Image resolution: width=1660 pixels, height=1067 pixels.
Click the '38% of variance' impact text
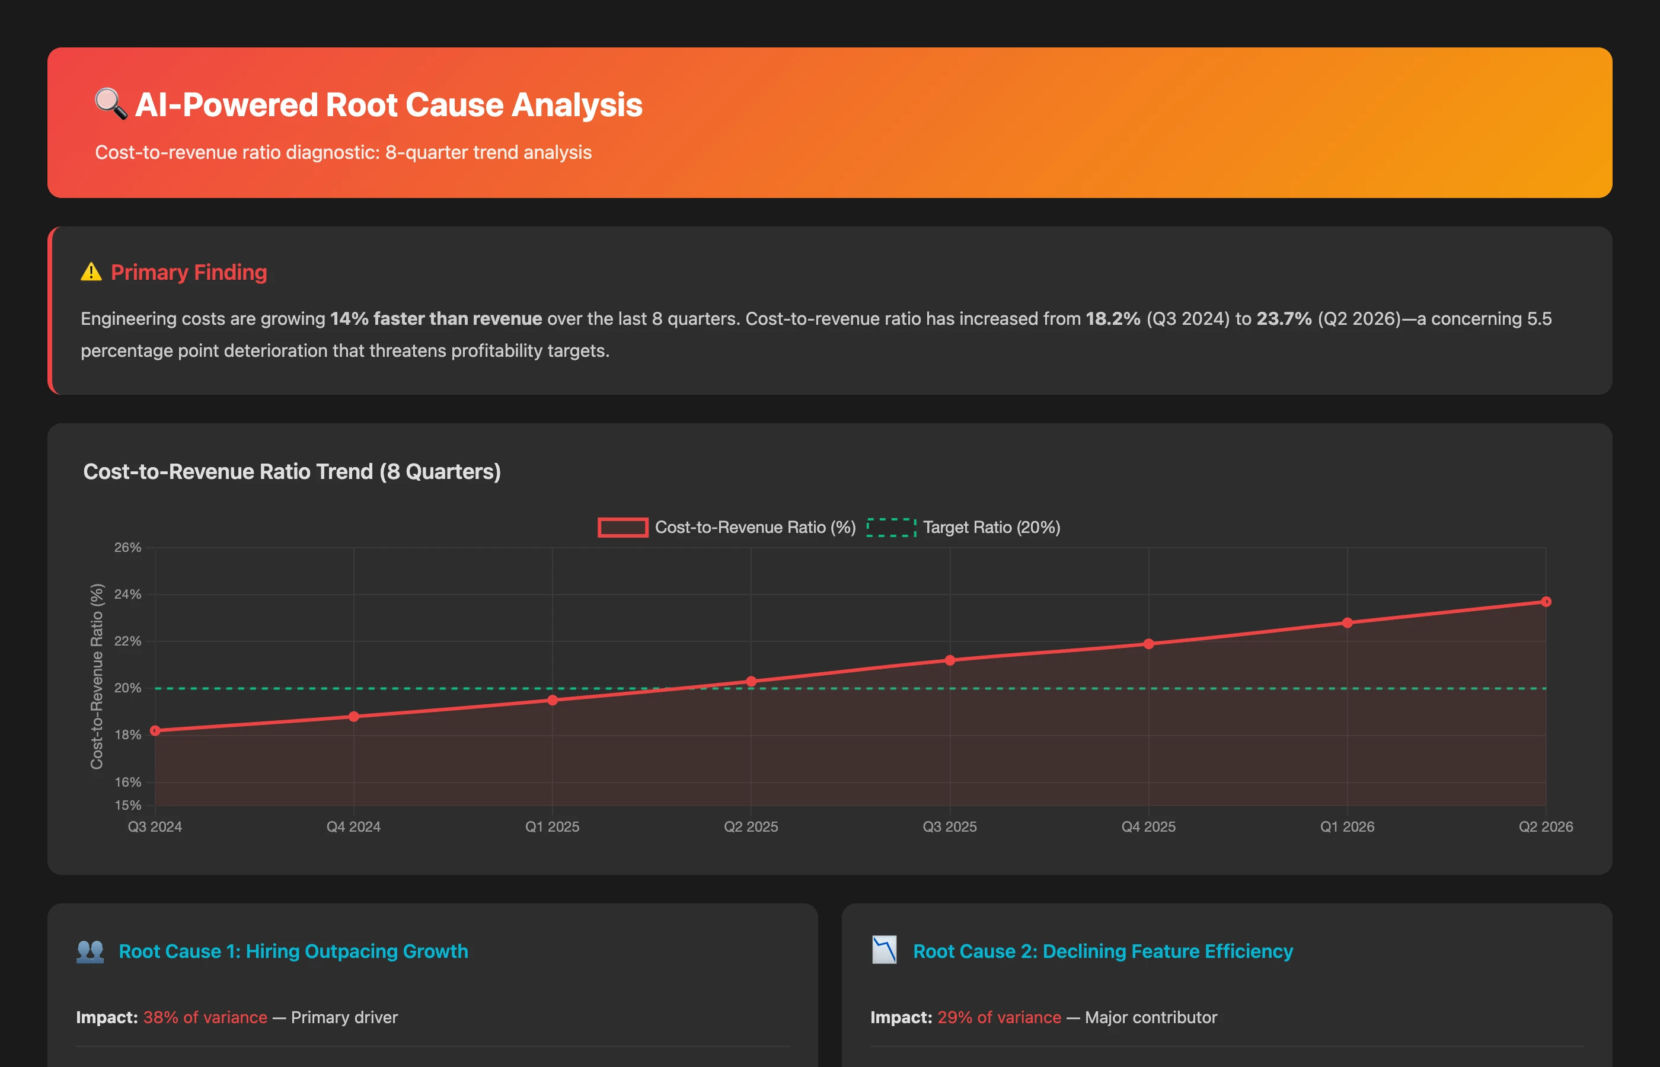pyautogui.click(x=205, y=1017)
